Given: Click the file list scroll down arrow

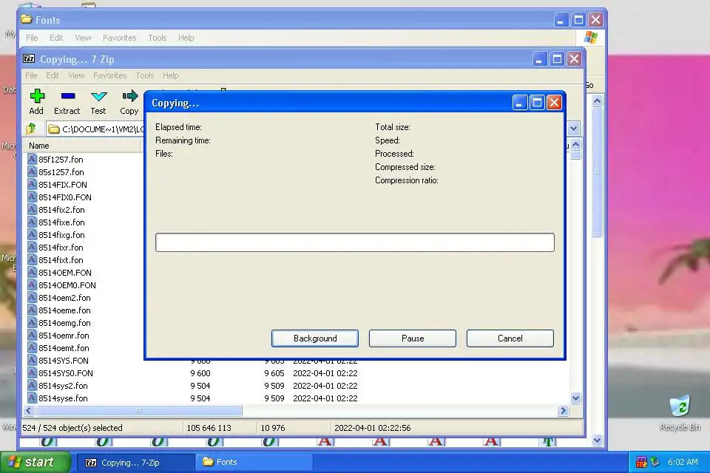Looking at the screenshot, I should (x=575, y=398).
